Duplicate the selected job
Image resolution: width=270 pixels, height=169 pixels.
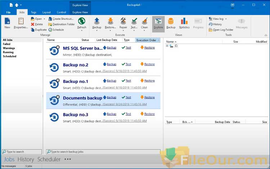(x=39, y=30)
